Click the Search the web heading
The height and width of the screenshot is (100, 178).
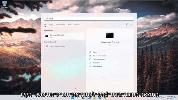[50, 42]
